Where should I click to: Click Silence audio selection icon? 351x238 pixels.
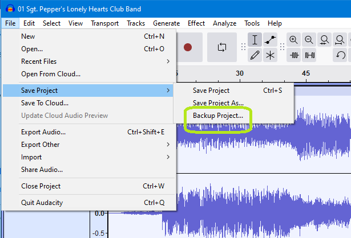point(309,55)
